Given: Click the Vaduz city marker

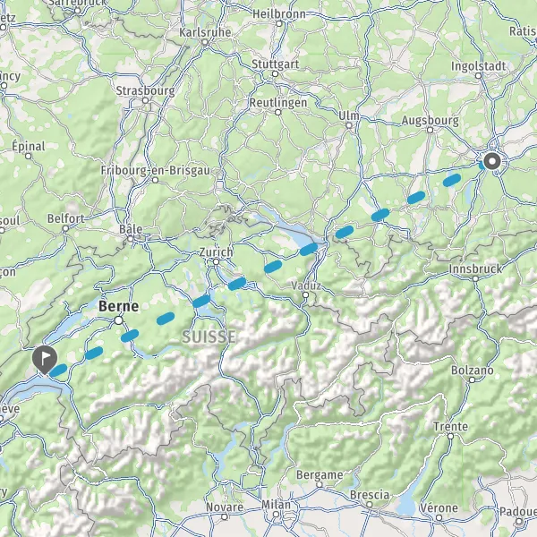Looking at the screenshot, I should [x=306, y=294].
